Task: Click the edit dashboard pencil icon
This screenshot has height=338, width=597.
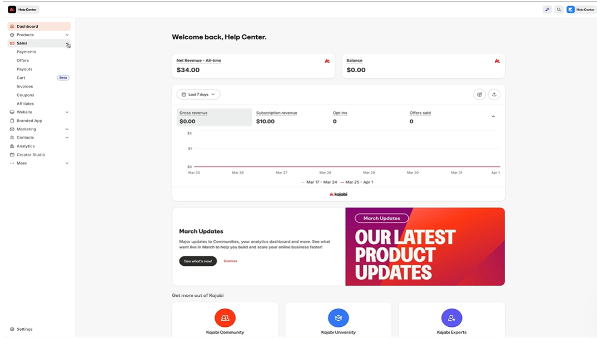Action: pos(479,95)
